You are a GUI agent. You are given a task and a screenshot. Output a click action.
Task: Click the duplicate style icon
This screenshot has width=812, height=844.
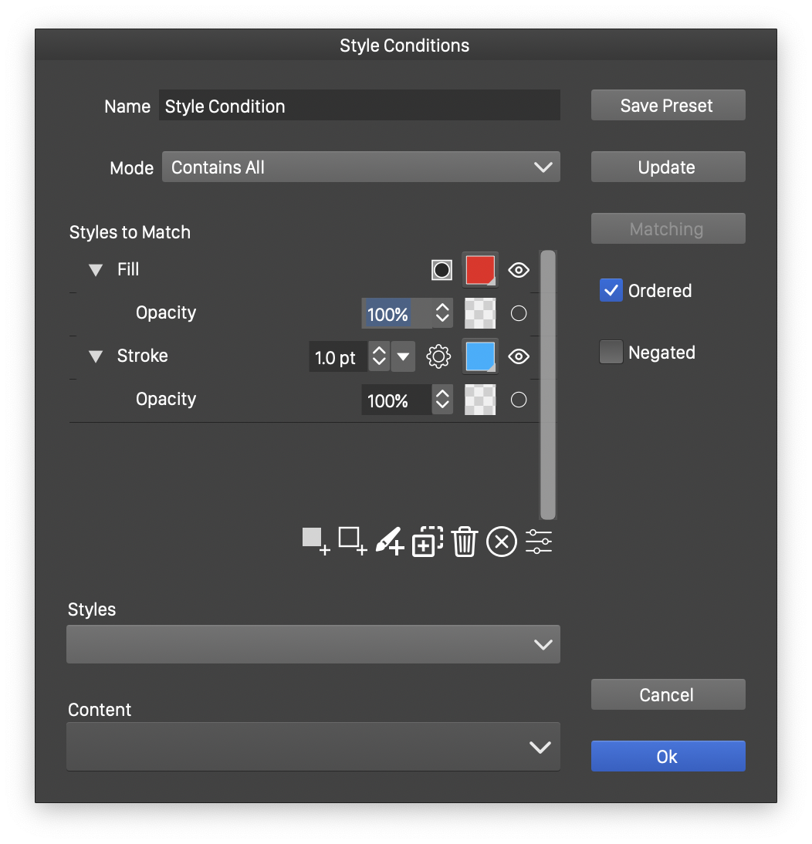pos(427,542)
